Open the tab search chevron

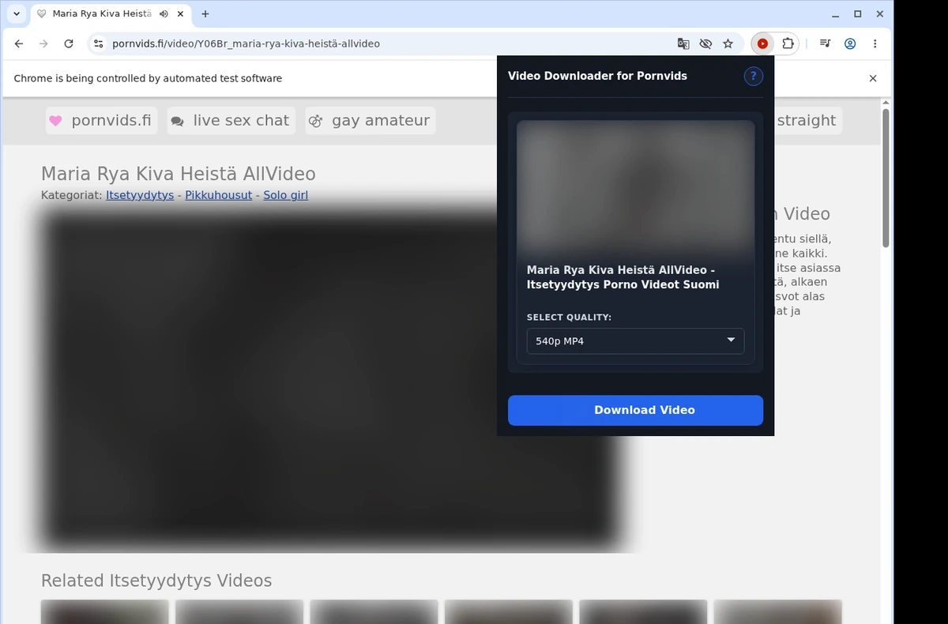coord(16,13)
